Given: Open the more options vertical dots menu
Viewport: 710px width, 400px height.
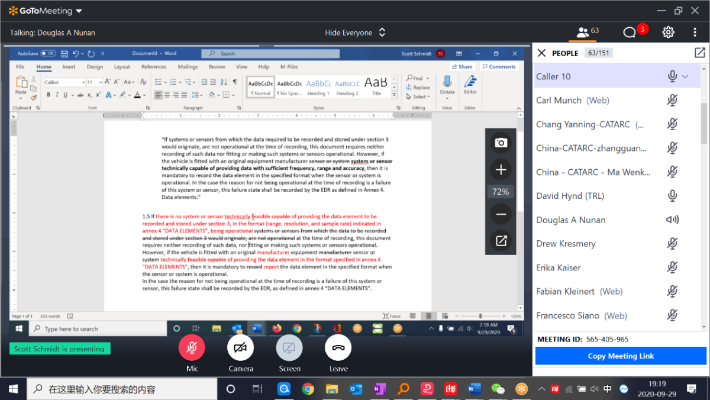Looking at the screenshot, I should [695, 32].
